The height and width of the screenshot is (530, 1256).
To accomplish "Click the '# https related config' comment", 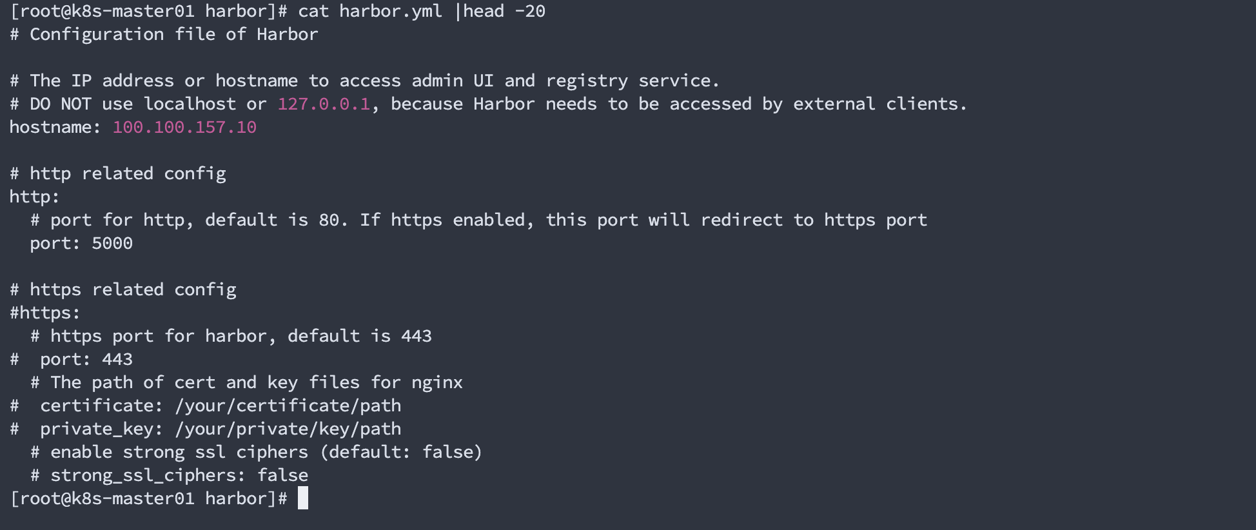I will click(123, 290).
